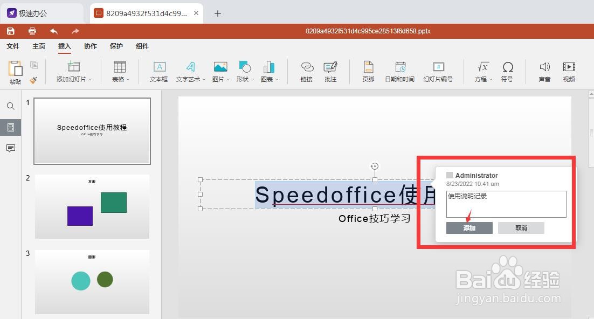Screen dimensions: 594x319
Task: Insert audio (声音)
Action: (544, 71)
